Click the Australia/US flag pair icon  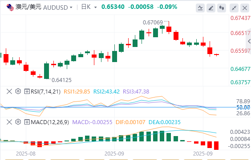(x=10, y=8)
